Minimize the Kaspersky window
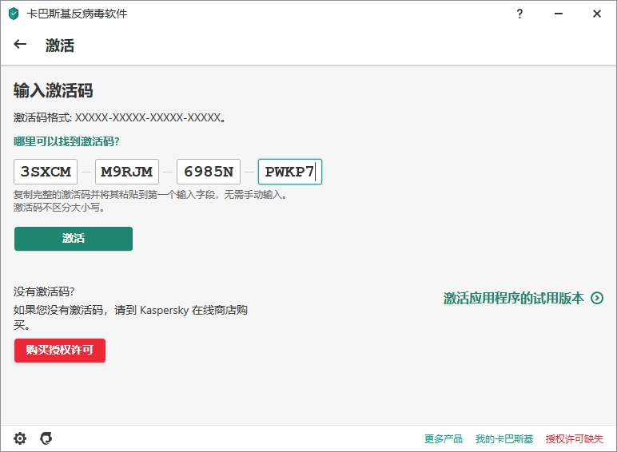This screenshot has height=452, width=617. [x=559, y=14]
